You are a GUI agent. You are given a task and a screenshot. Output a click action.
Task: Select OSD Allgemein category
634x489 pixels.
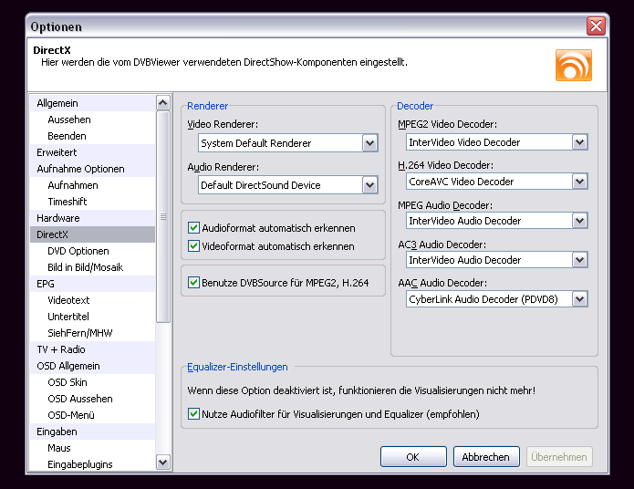click(x=93, y=366)
